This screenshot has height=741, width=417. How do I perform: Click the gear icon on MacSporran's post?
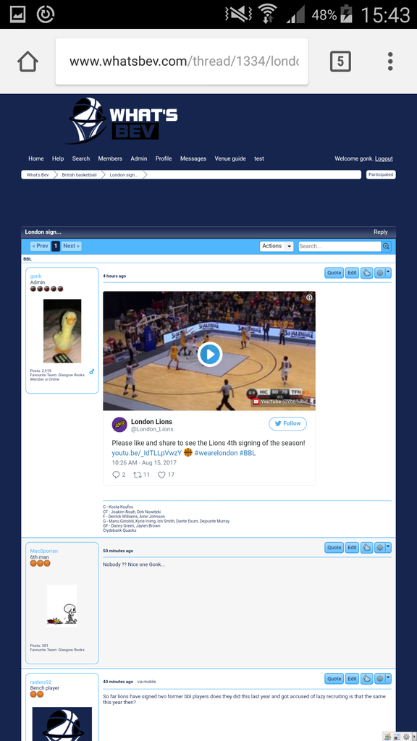(x=379, y=547)
